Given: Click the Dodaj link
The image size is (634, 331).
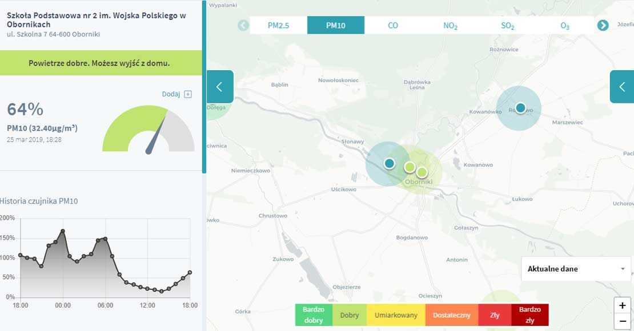Looking at the screenshot, I should 171,94.
